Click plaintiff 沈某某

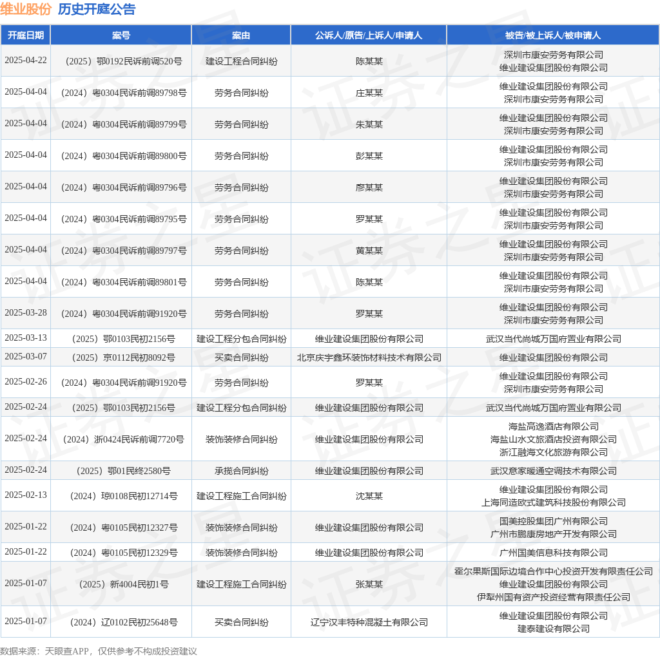point(369,497)
